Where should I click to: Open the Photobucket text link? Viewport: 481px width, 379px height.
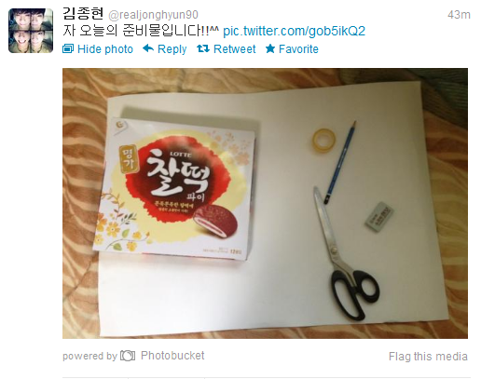coord(172,356)
